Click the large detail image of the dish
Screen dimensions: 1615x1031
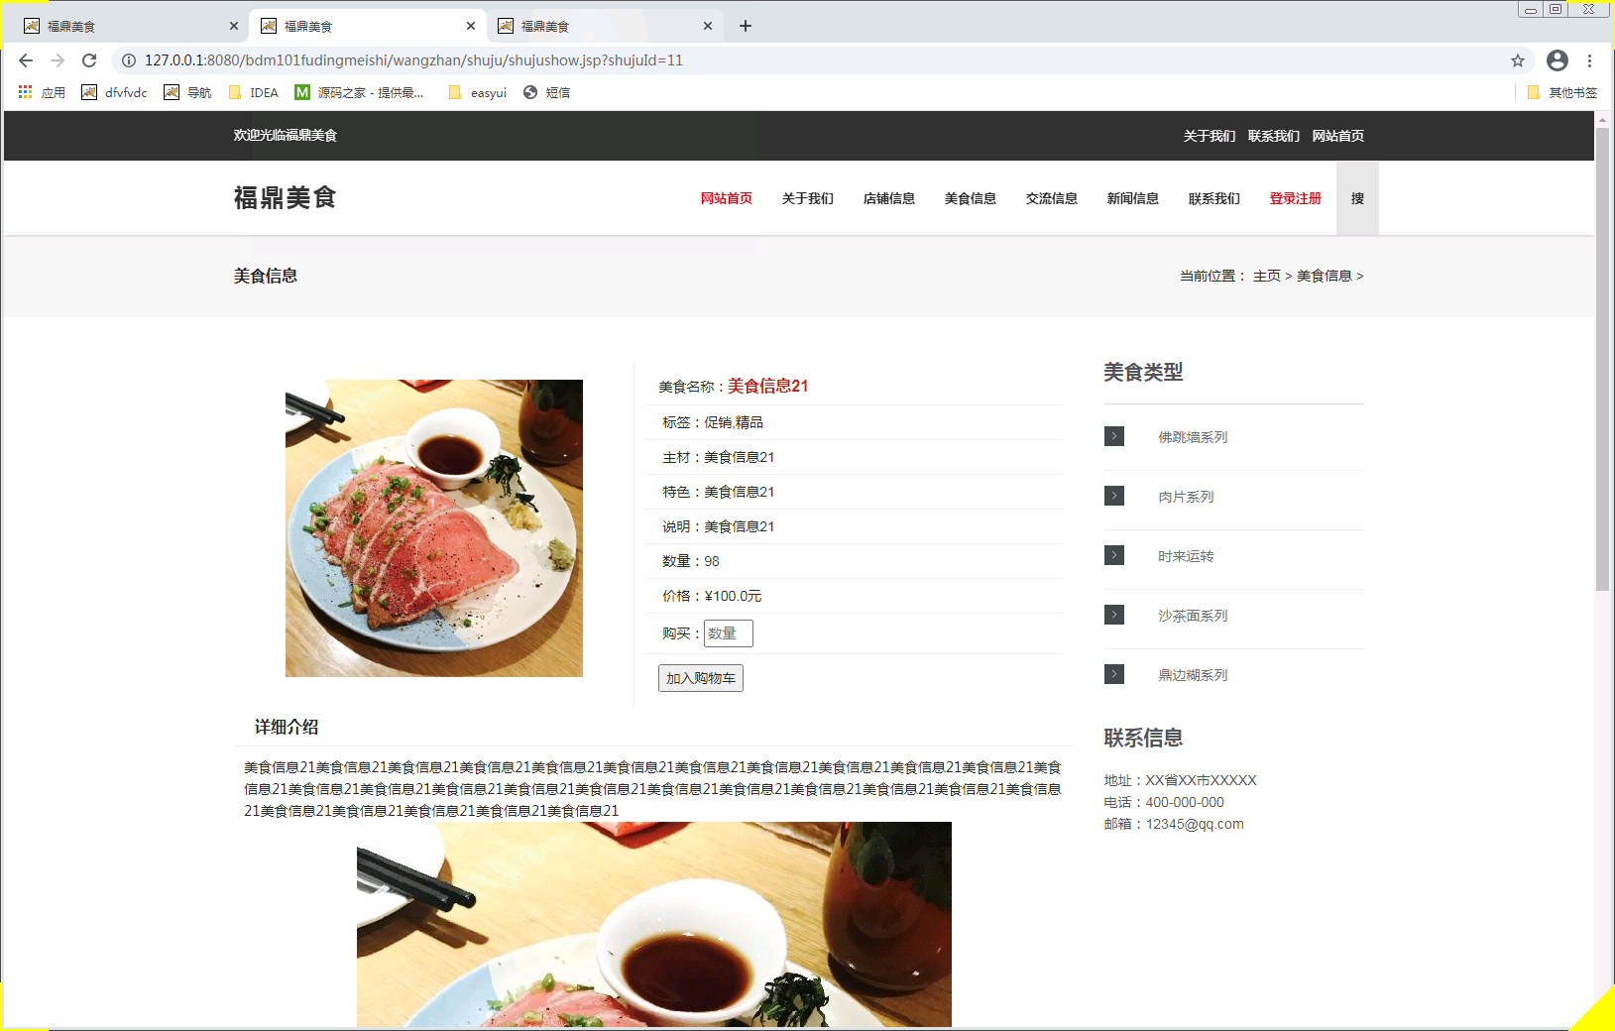coord(654,924)
